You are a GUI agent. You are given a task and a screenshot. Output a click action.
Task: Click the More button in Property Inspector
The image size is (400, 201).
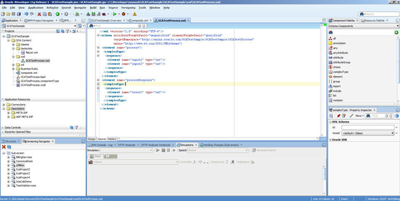pos(359,116)
